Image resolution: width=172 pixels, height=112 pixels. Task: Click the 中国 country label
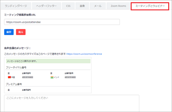pos(13,77)
